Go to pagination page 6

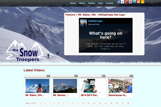64,103
